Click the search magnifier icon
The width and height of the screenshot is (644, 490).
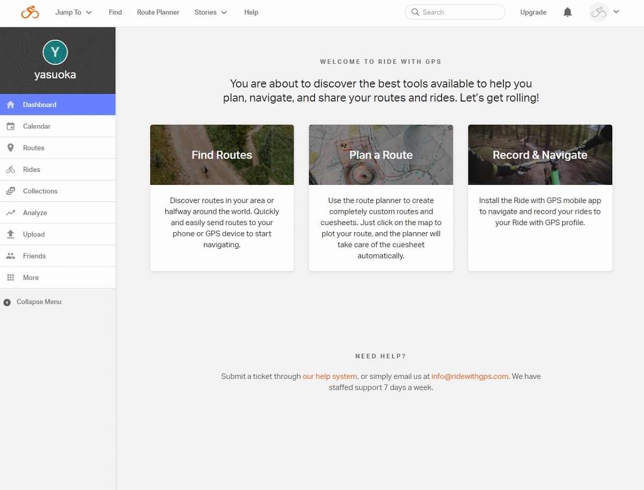(415, 12)
